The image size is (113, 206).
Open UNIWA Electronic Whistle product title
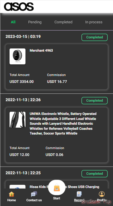click(x=63, y=123)
